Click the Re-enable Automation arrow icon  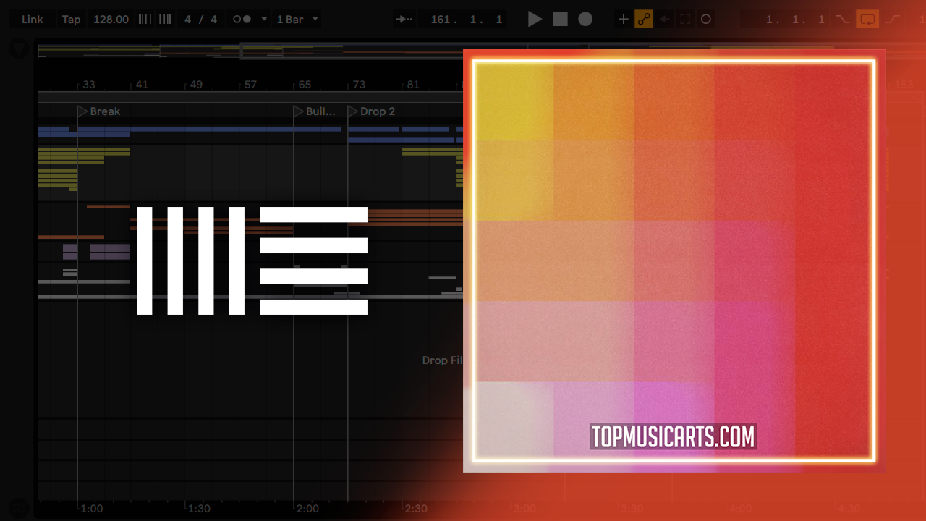tap(665, 20)
